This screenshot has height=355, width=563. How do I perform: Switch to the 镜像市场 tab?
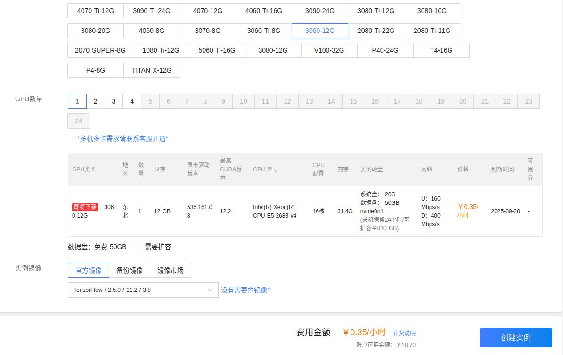coord(171,270)
